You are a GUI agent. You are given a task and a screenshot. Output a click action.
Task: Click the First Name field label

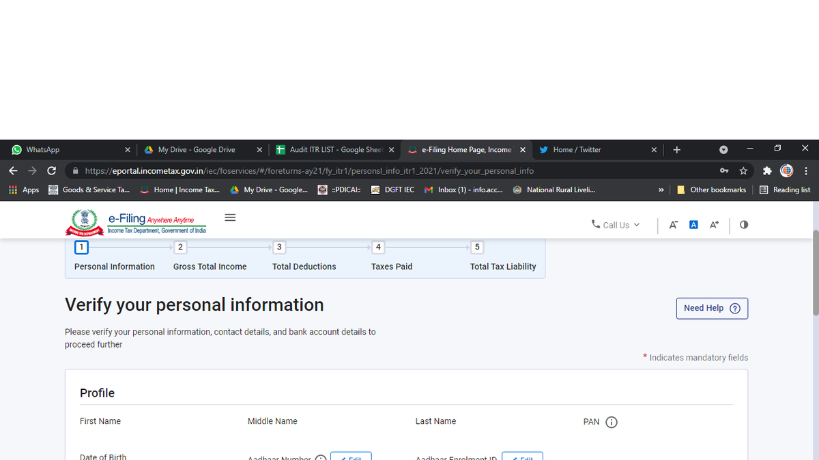pyautogui.click(x=100, y=421)
